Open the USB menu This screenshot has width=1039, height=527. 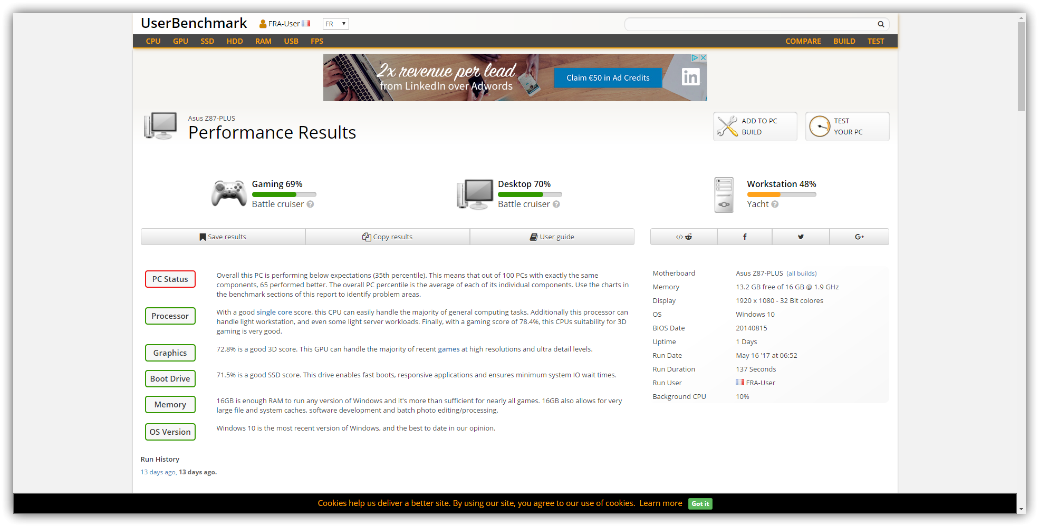click(x=291, y=41)
